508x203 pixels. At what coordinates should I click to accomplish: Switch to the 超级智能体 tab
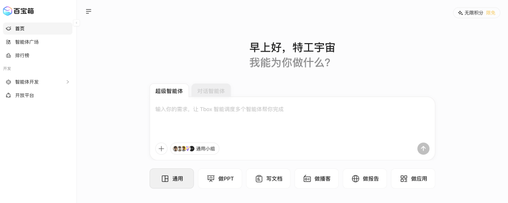(x=169, y=90)
